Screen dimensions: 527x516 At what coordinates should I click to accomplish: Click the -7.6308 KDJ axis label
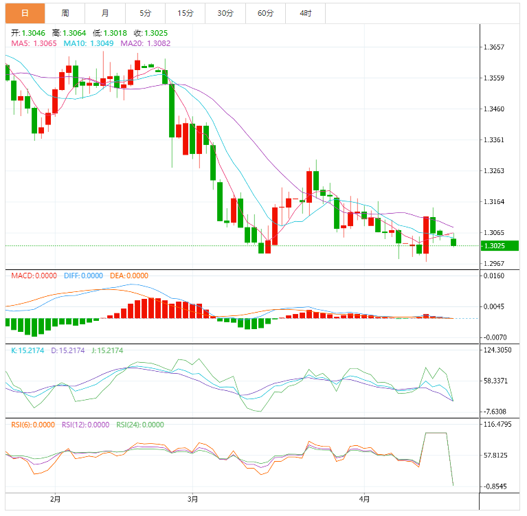click(495, 412)
